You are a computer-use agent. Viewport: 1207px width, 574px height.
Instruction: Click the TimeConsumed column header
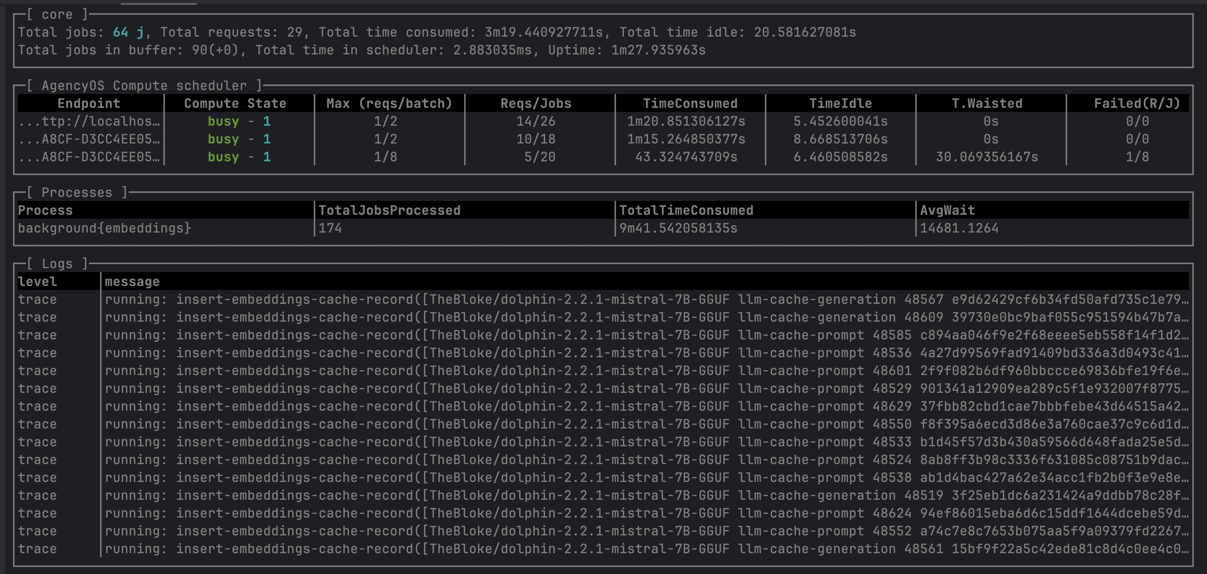[690, 103]
